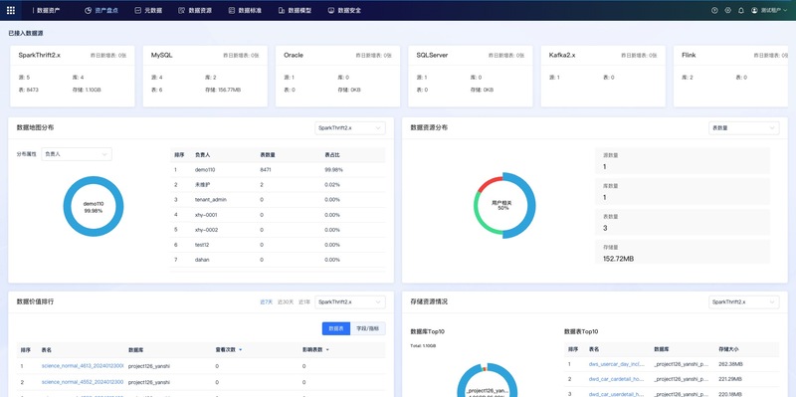Click the SQLServer data source card

click(471, 77)
